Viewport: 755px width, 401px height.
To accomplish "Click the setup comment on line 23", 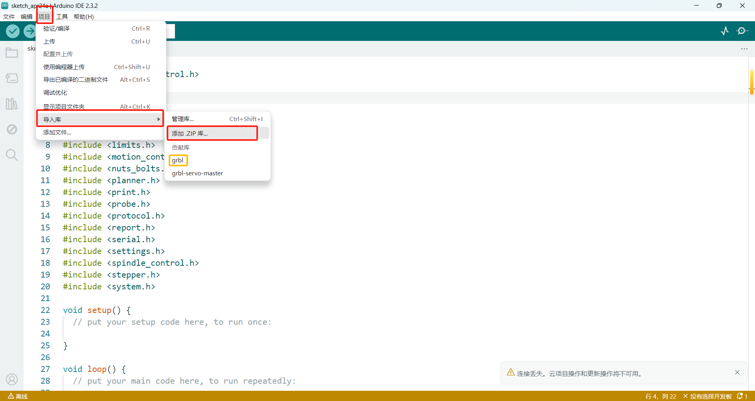I will pos(172,322).
